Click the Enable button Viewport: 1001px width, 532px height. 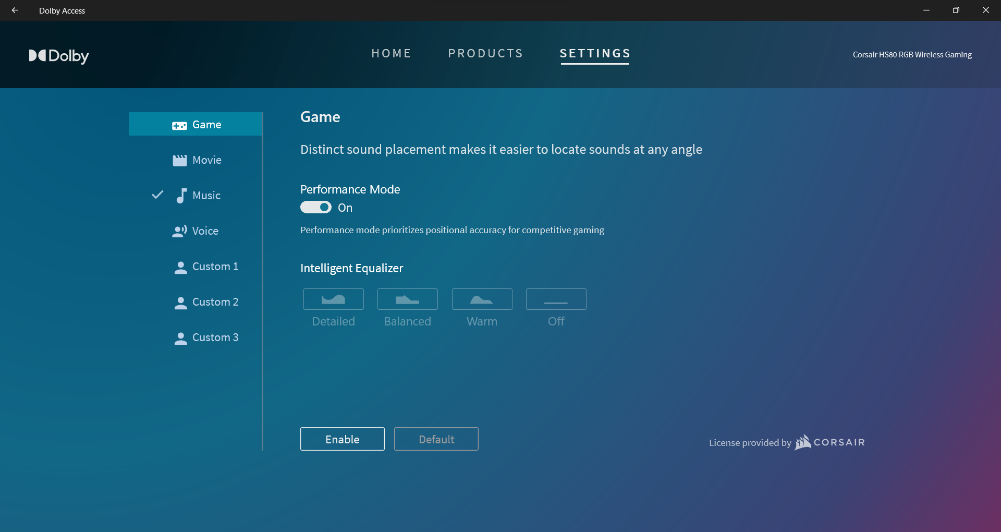[x=343, y=439]
